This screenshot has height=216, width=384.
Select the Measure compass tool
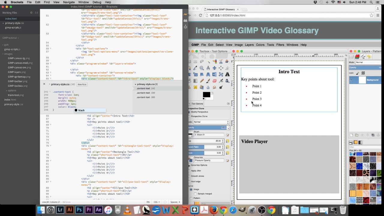click(208, 68)
